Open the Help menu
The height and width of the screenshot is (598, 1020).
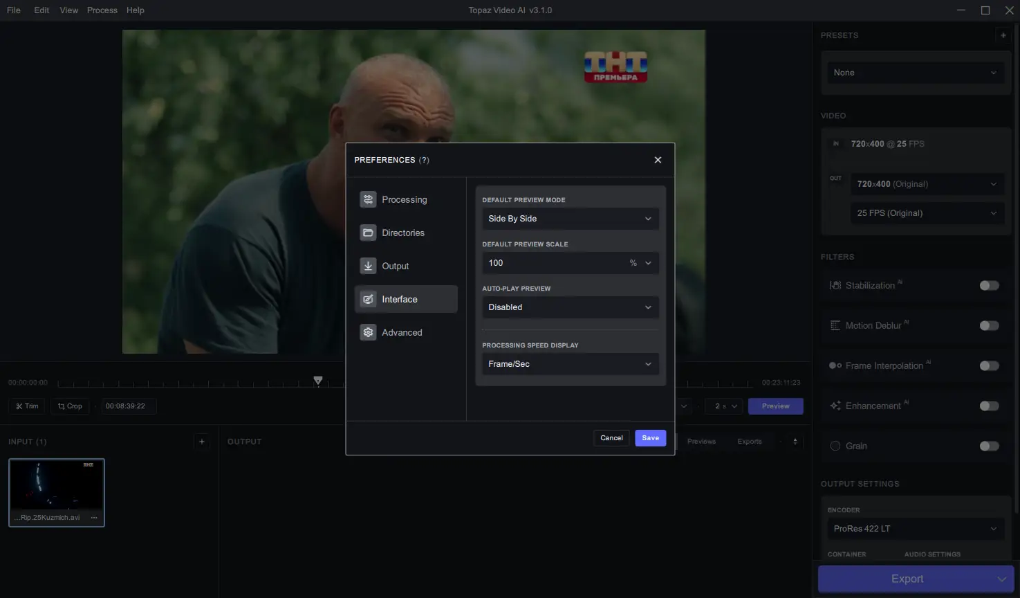point(136,10)
